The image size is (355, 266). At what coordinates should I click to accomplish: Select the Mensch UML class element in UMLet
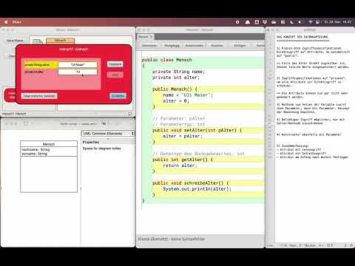coord(49,166)
